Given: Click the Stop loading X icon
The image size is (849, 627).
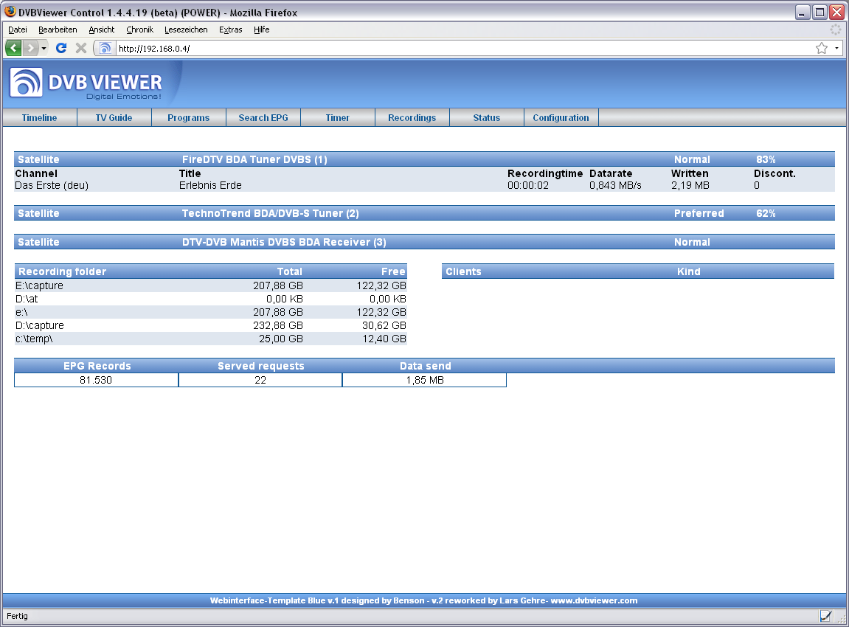Looking at the screenshot, I should pyautogui.click(x=81, y=48).
